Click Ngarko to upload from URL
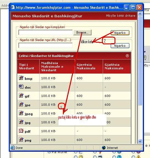 tap(120, 46)
